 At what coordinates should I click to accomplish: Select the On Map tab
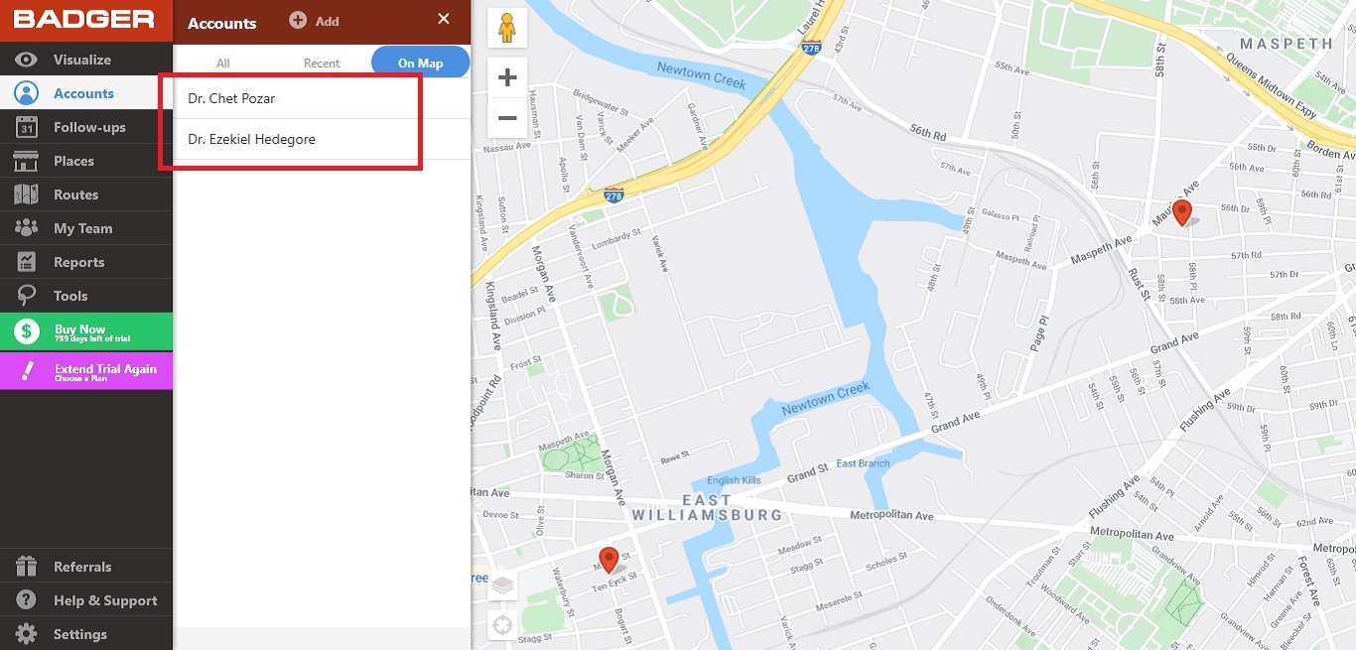(x=421, y=63)
